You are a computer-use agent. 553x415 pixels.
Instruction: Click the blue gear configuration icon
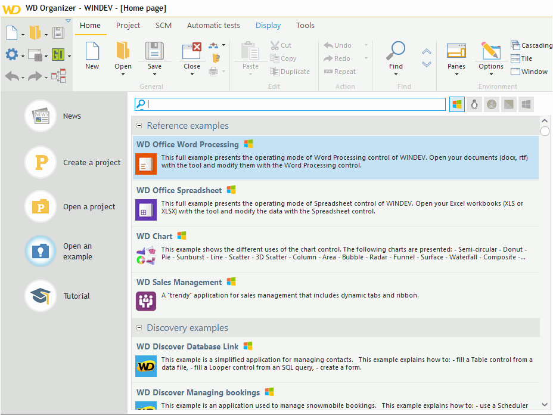click(x=11, y=54)
